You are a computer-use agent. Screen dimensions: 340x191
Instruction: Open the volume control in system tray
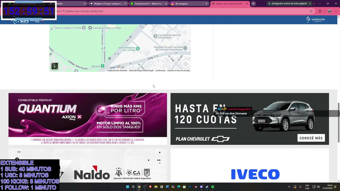(x=318, y=187)
